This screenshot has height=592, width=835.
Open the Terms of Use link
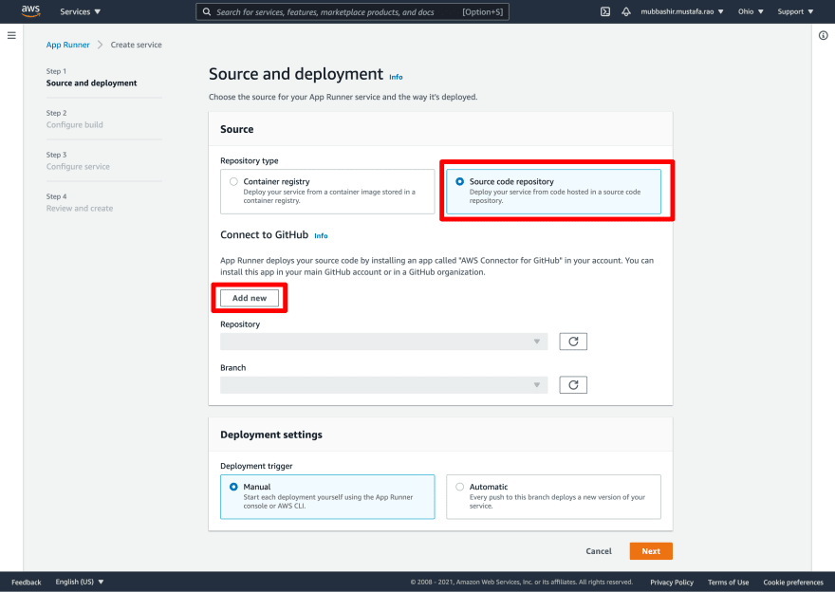tap(728, 583)
